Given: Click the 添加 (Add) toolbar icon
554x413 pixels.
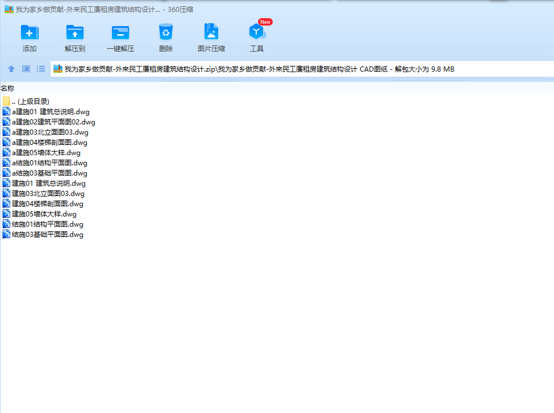Looking at the screenshot, I should (30, 32).
